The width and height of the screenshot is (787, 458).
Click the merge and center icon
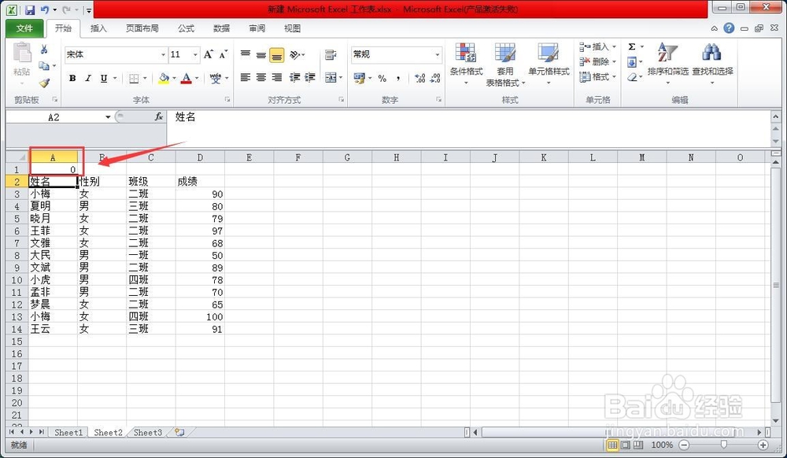click(331, 77)
